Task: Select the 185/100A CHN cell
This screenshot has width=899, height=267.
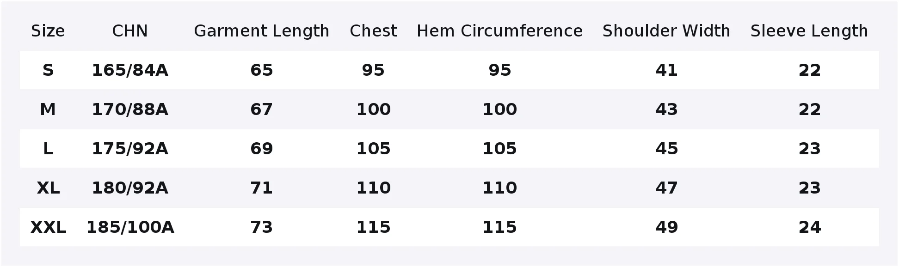Action: tap(130, 227)
